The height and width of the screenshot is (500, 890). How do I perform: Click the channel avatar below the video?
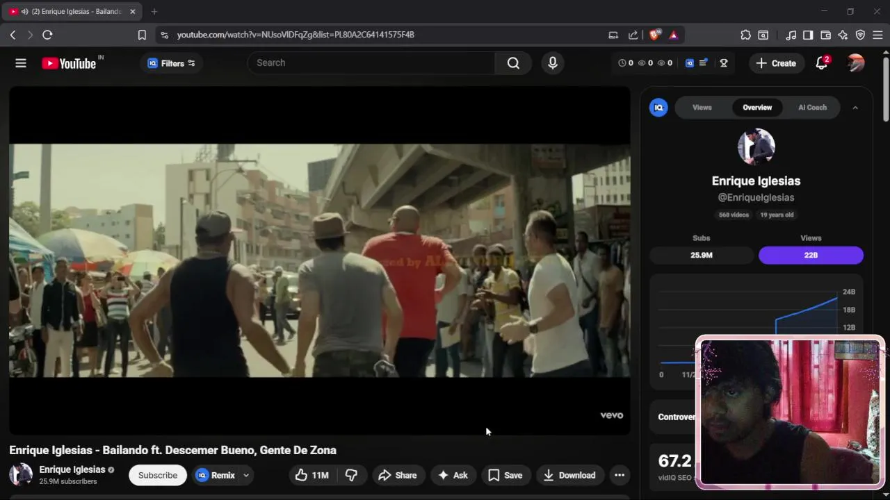tap(21, 475)
